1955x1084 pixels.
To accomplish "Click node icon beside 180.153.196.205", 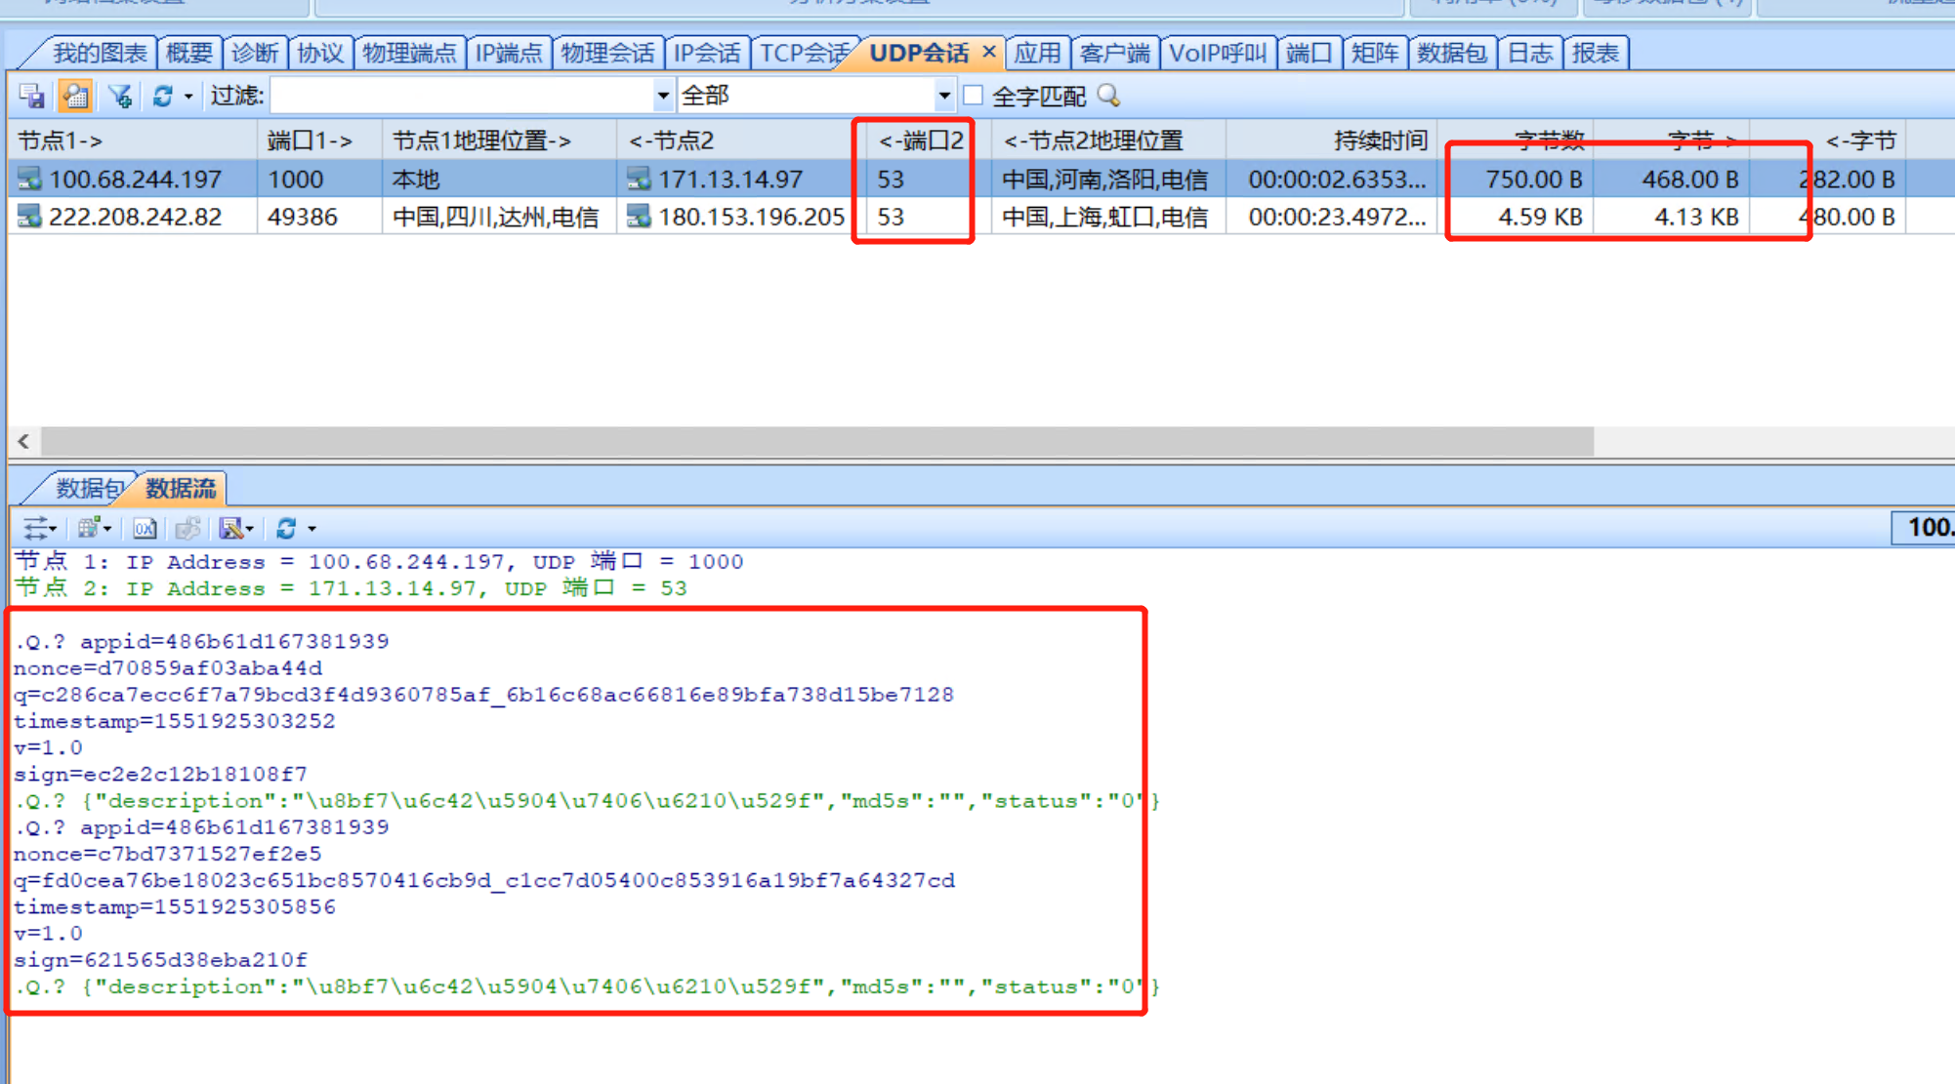I will tap(639, 217).
